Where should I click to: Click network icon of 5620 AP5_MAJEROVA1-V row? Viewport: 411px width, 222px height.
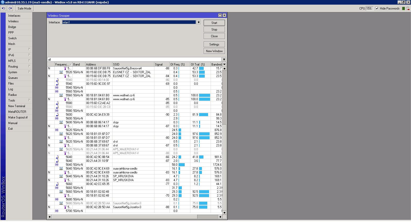pos(61,149)
